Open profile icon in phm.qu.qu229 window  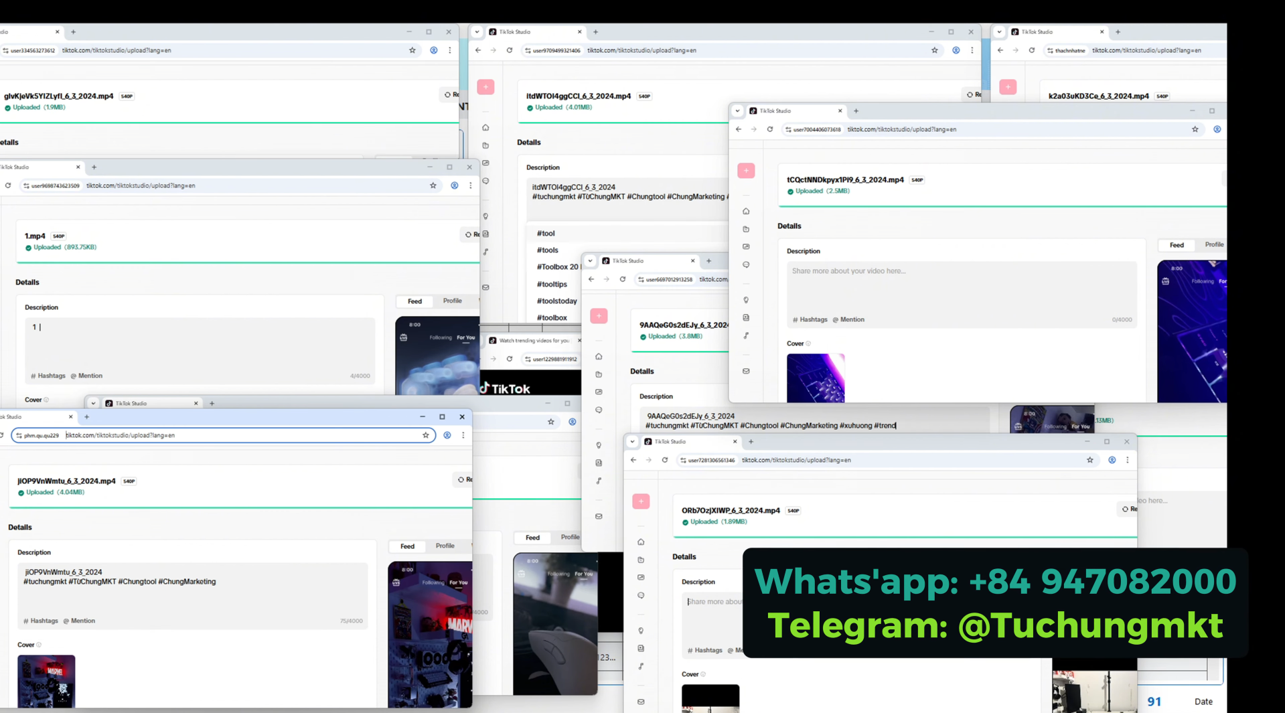447,435
